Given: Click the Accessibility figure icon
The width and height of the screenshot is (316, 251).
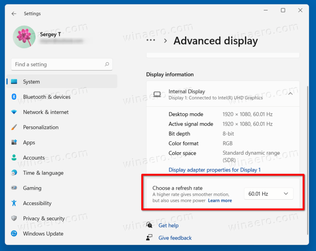Looking at the screenshot, I should pos(14,203).
